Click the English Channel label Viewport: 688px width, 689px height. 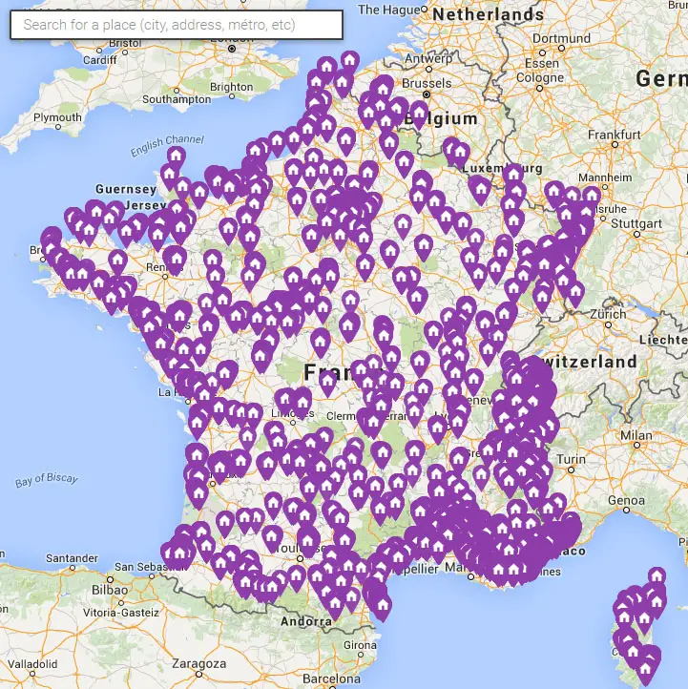click(x=167, y=145)
